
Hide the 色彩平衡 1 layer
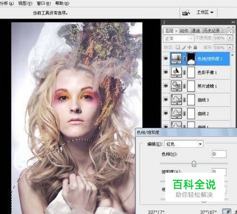click(x=166, y=72)
